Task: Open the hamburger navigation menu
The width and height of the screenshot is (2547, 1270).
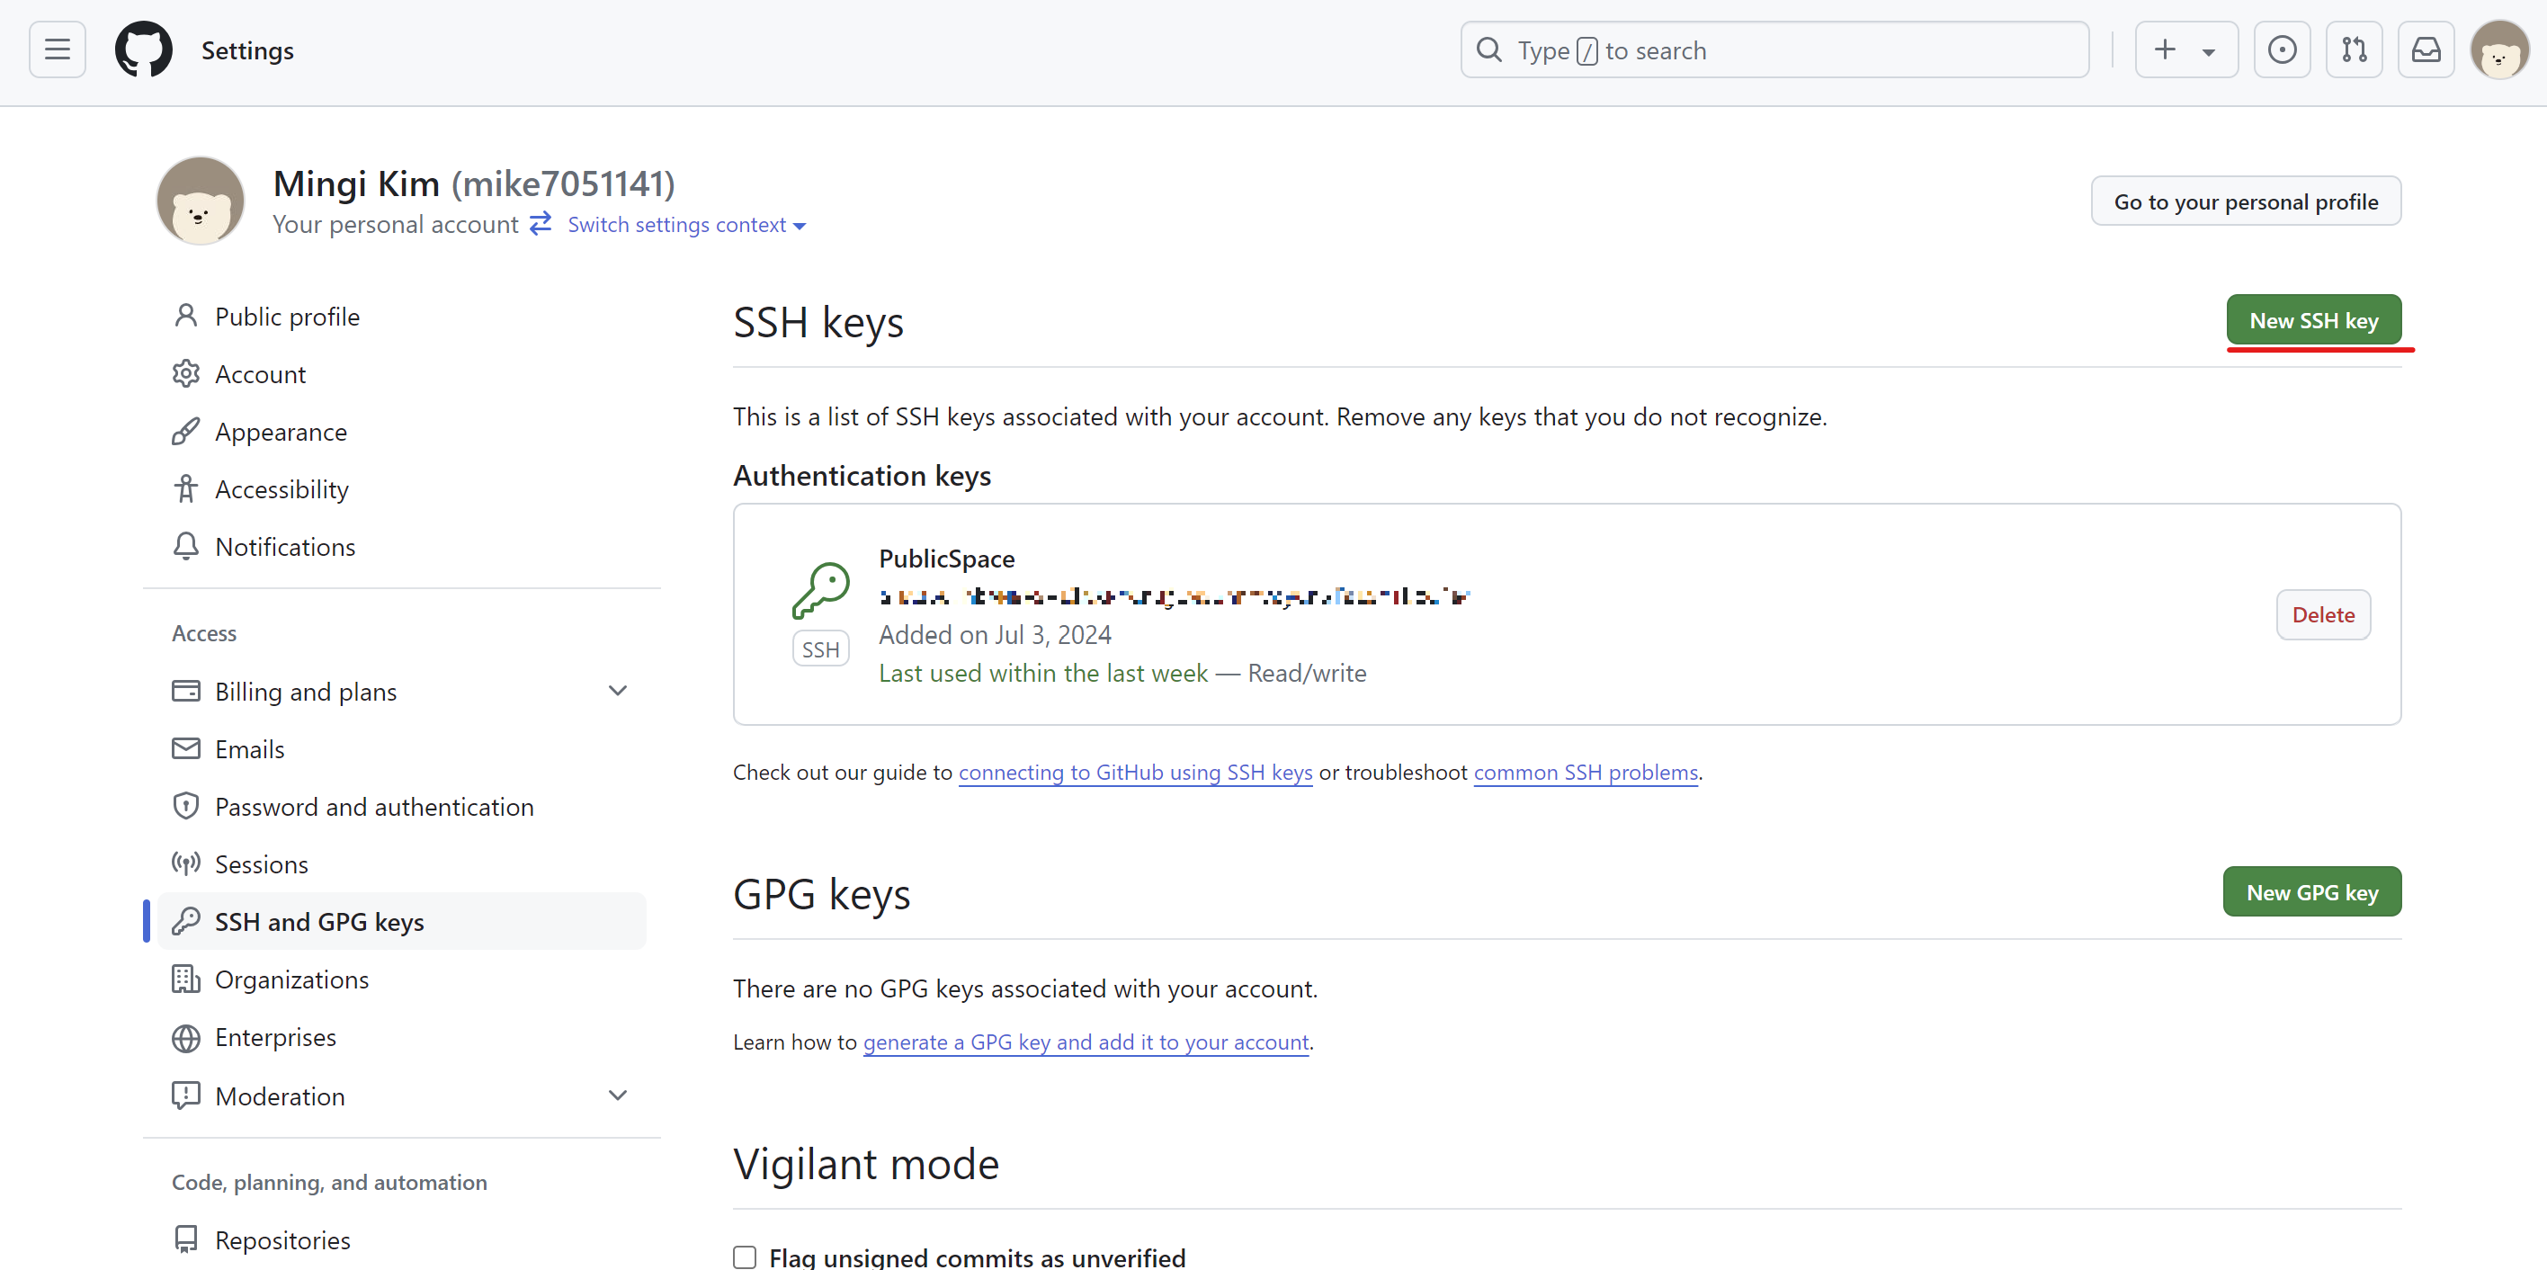Action: click(58, 49)
